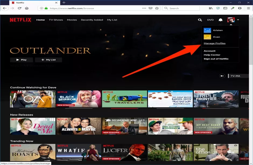
Task: Toggle the bookmark star for this page
Action: [157, 8]
